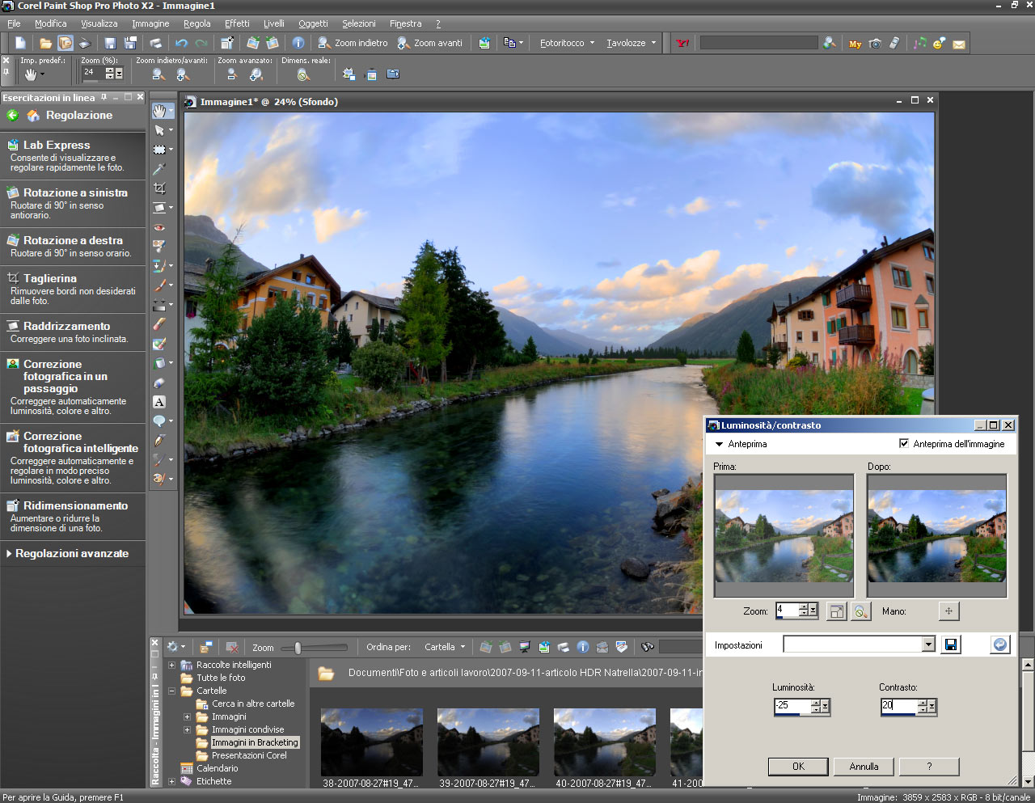This screenshot has height=803, width=1035.
Task: Open the Impostazioni presets dropdown
Action: [928, 645]
